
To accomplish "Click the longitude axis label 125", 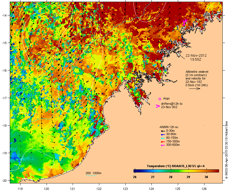I will point(178,189).
